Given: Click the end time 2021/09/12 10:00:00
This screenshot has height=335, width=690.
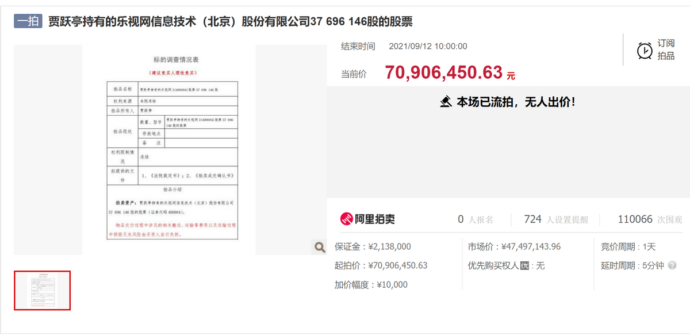Looking at the screenshot, I should coord(428,46).
